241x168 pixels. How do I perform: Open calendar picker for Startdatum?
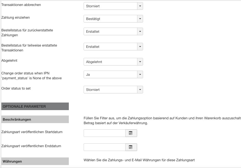coord(131,133)
